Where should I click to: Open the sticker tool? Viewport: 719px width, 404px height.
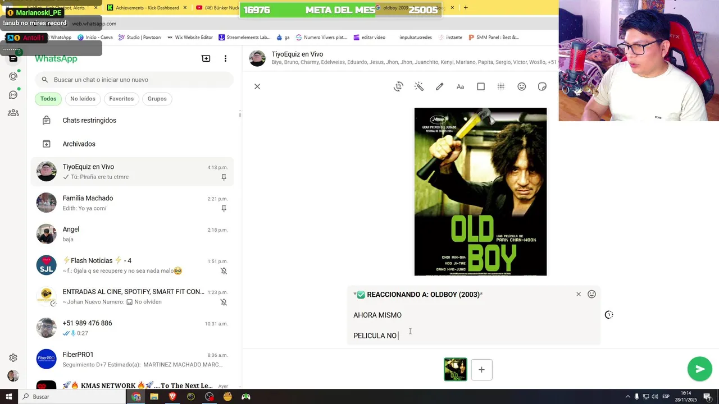click(542, 86)
